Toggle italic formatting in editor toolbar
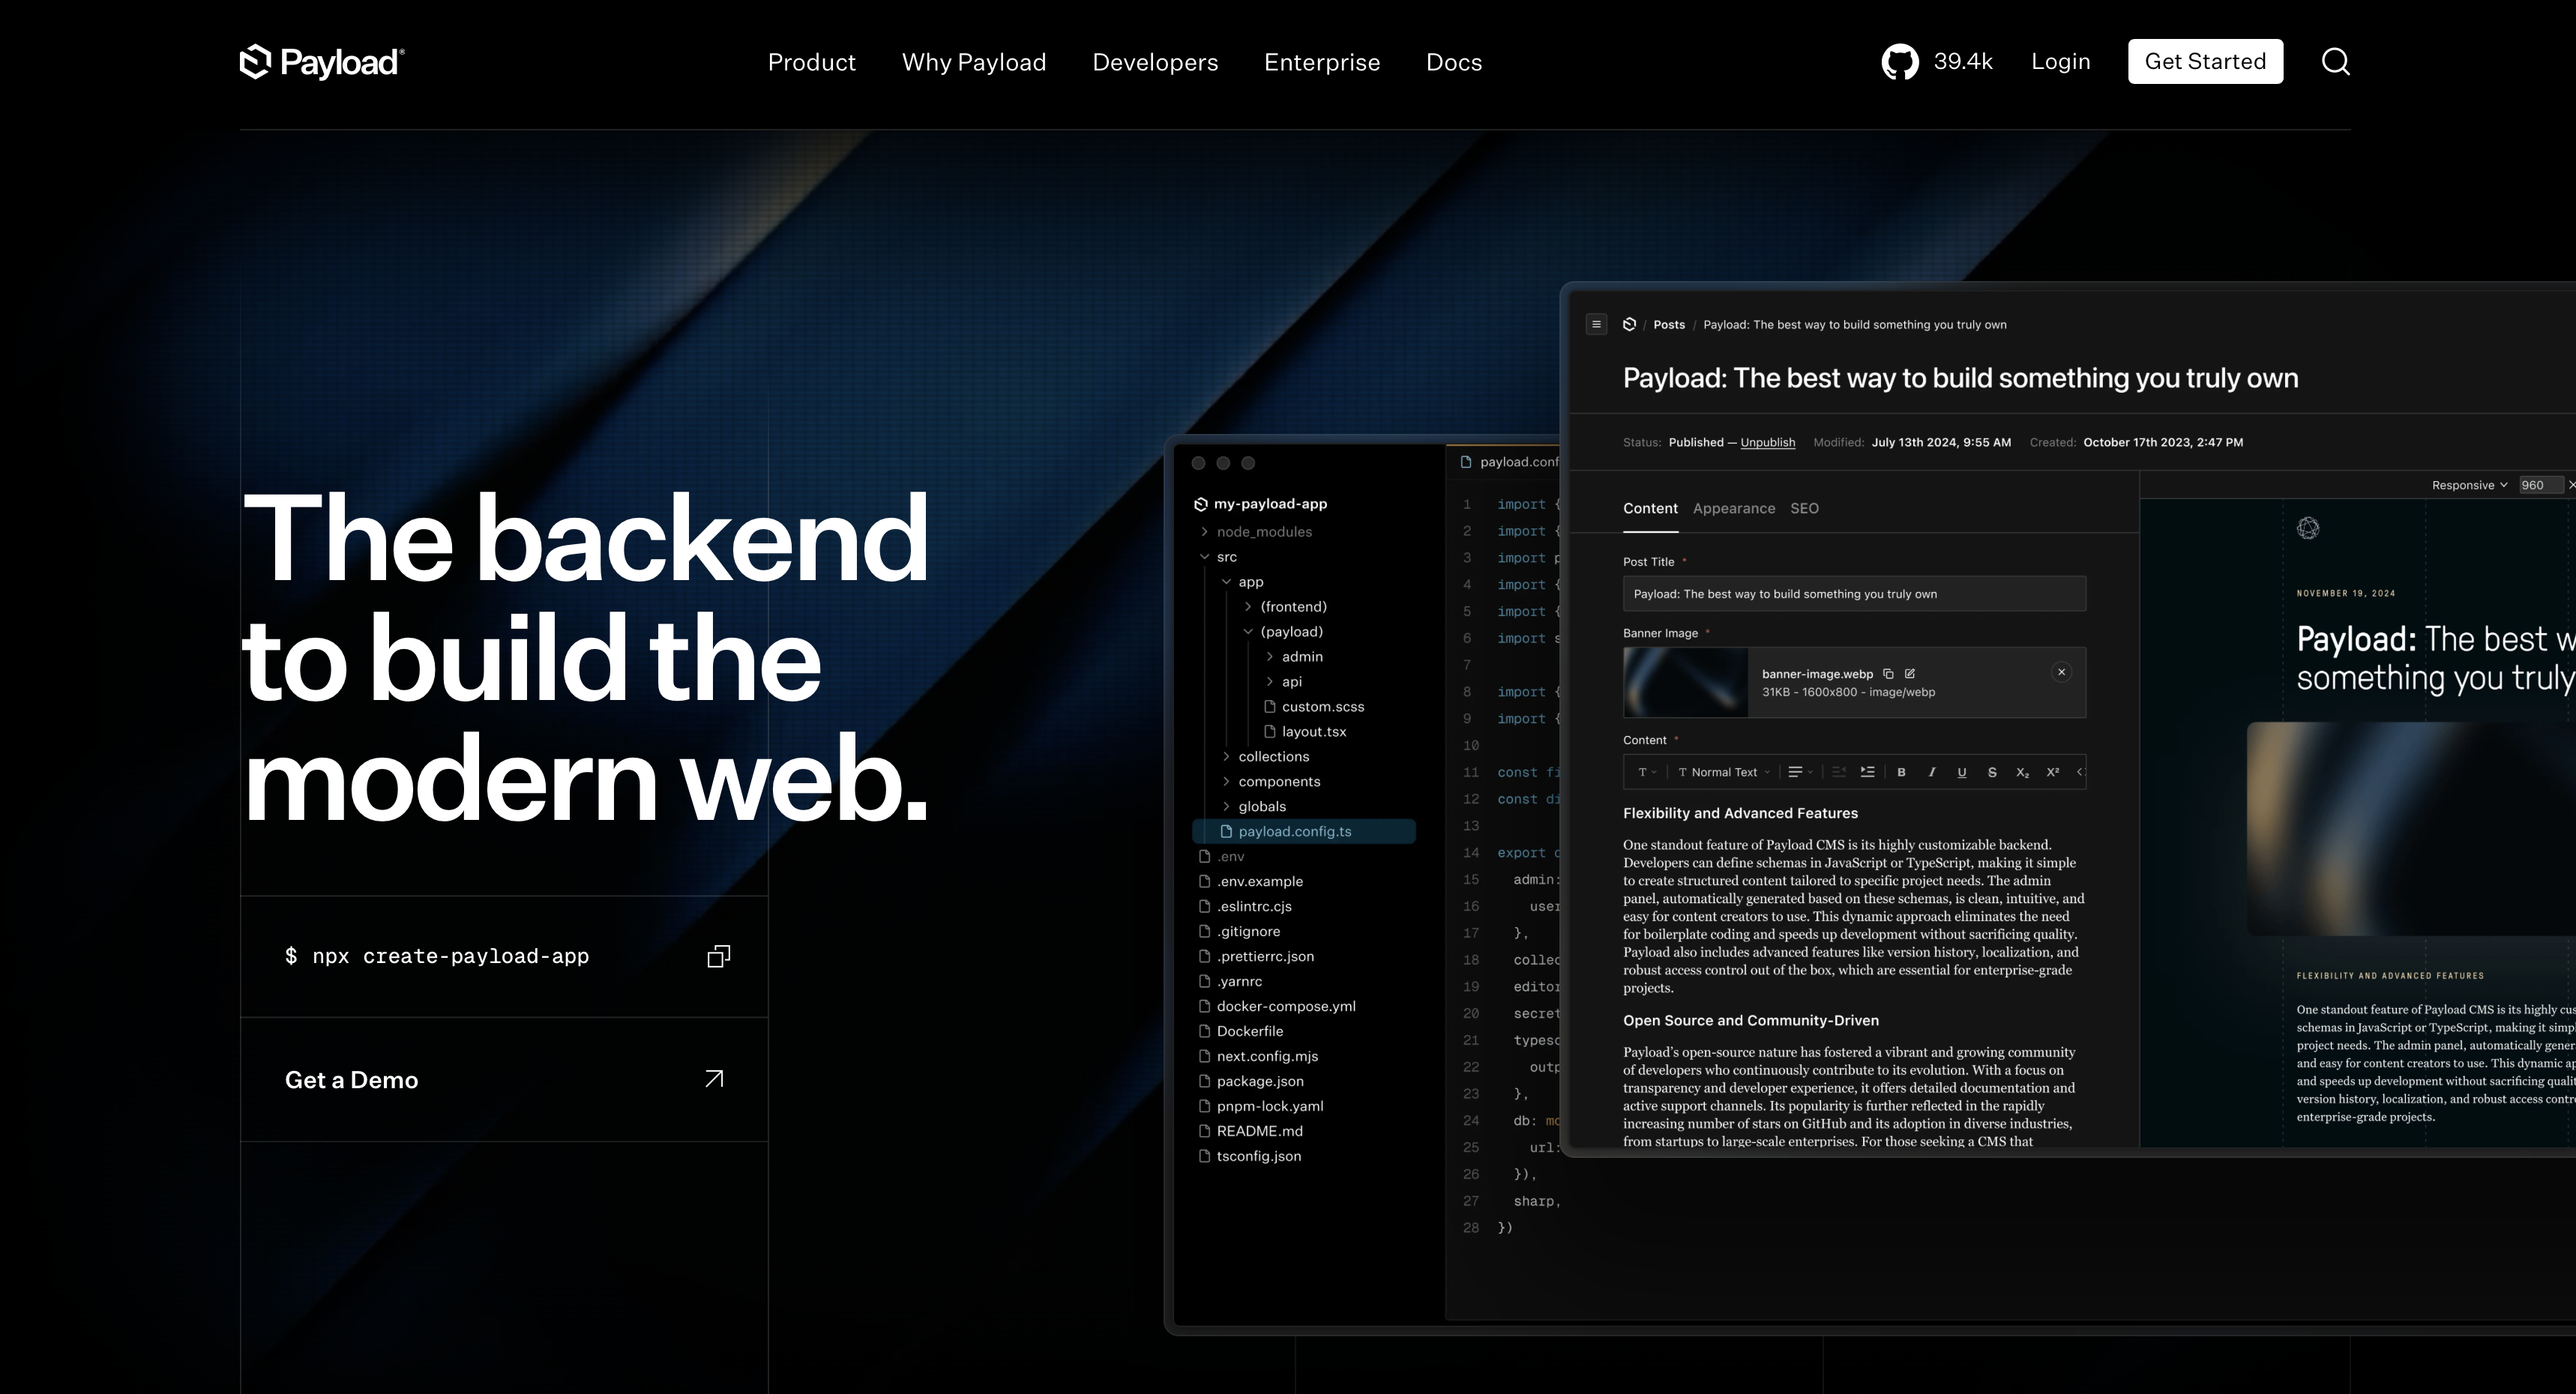2576x1394 pixels. [1931, 772]
